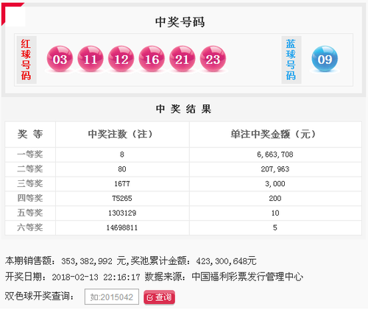
Task: Click the red corner ribbon icon
Action: (x=13, y=14)
